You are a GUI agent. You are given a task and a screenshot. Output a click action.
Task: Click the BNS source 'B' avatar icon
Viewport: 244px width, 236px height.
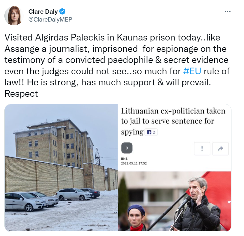127,148
